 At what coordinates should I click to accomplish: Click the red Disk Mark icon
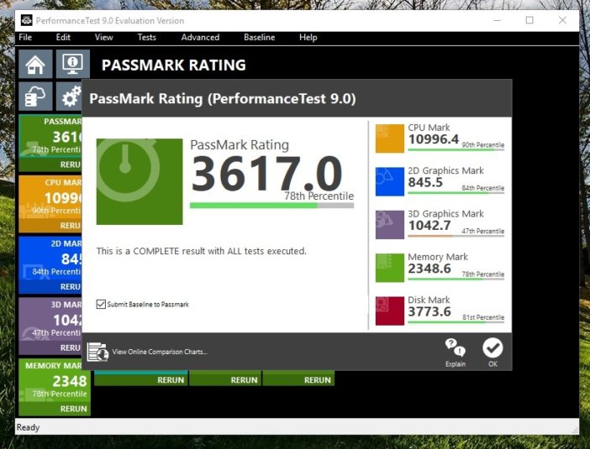(390, 311)
